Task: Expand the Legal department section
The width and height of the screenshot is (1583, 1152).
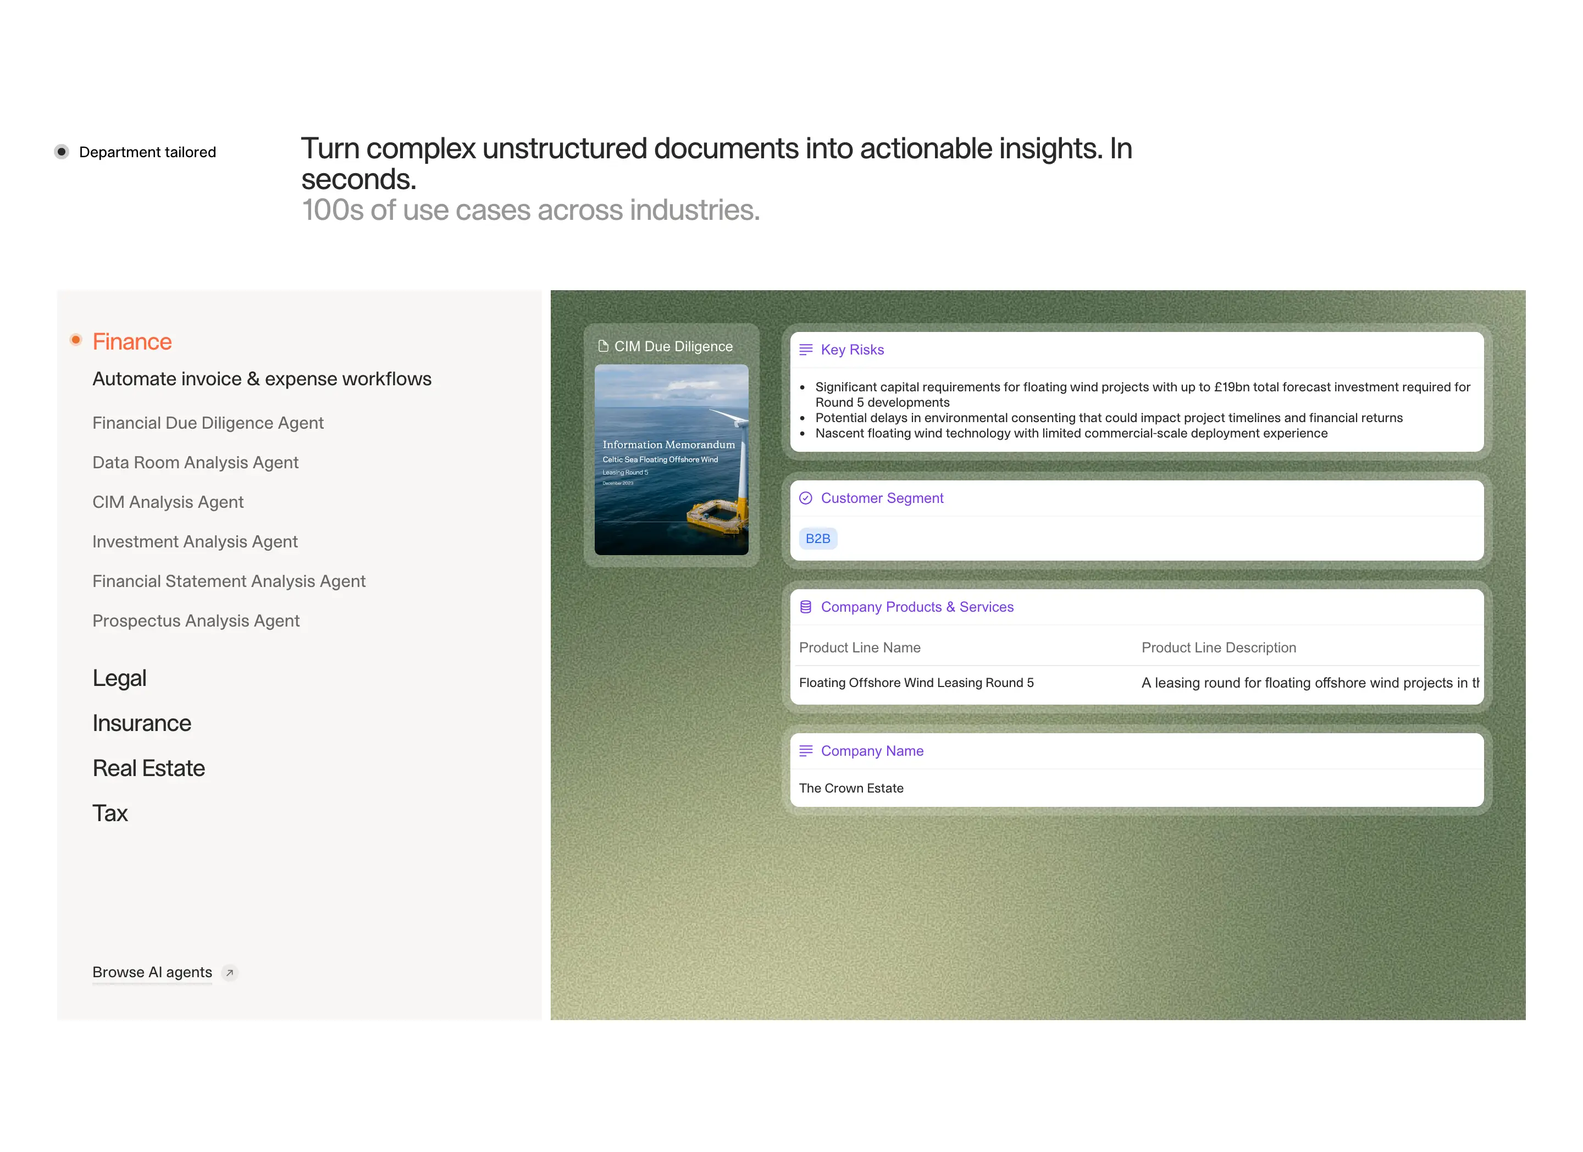Action: pos(119,678)
